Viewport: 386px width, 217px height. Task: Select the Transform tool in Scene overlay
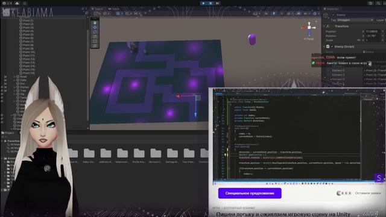(x=95, y=46)
